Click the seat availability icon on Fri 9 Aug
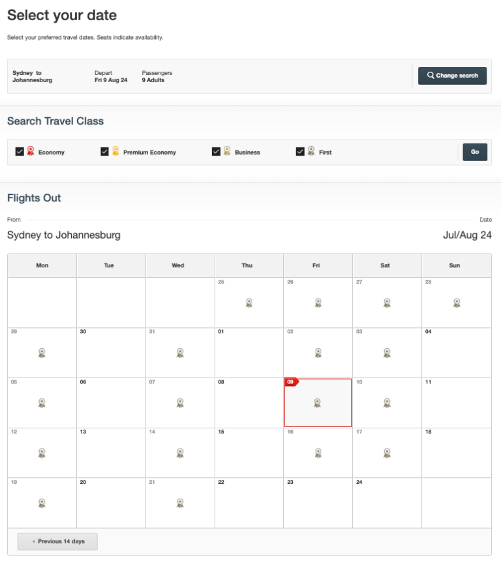 [318, 402]
